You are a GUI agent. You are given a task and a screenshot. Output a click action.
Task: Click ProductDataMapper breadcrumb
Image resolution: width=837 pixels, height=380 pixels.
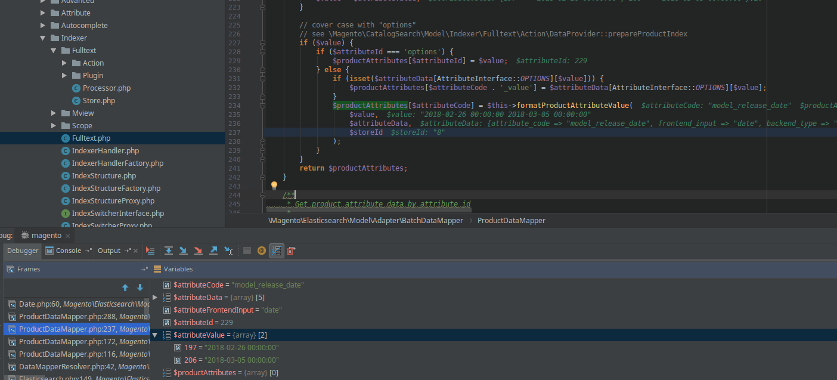pyautogui.click(x=511, y=220)
